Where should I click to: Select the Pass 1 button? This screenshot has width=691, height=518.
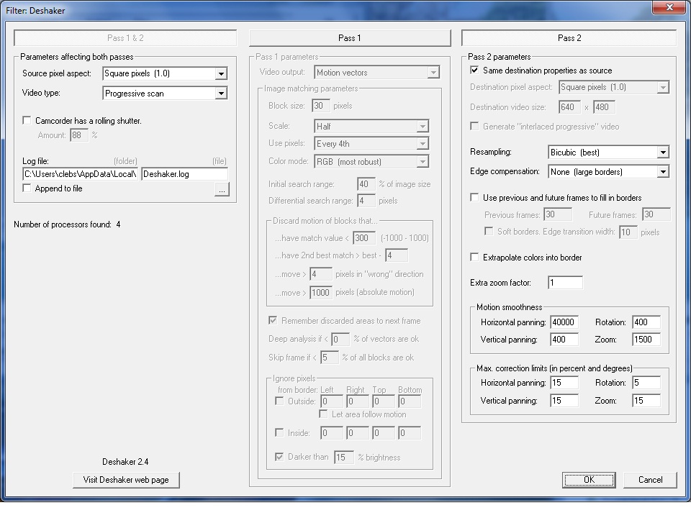(350, 38)
